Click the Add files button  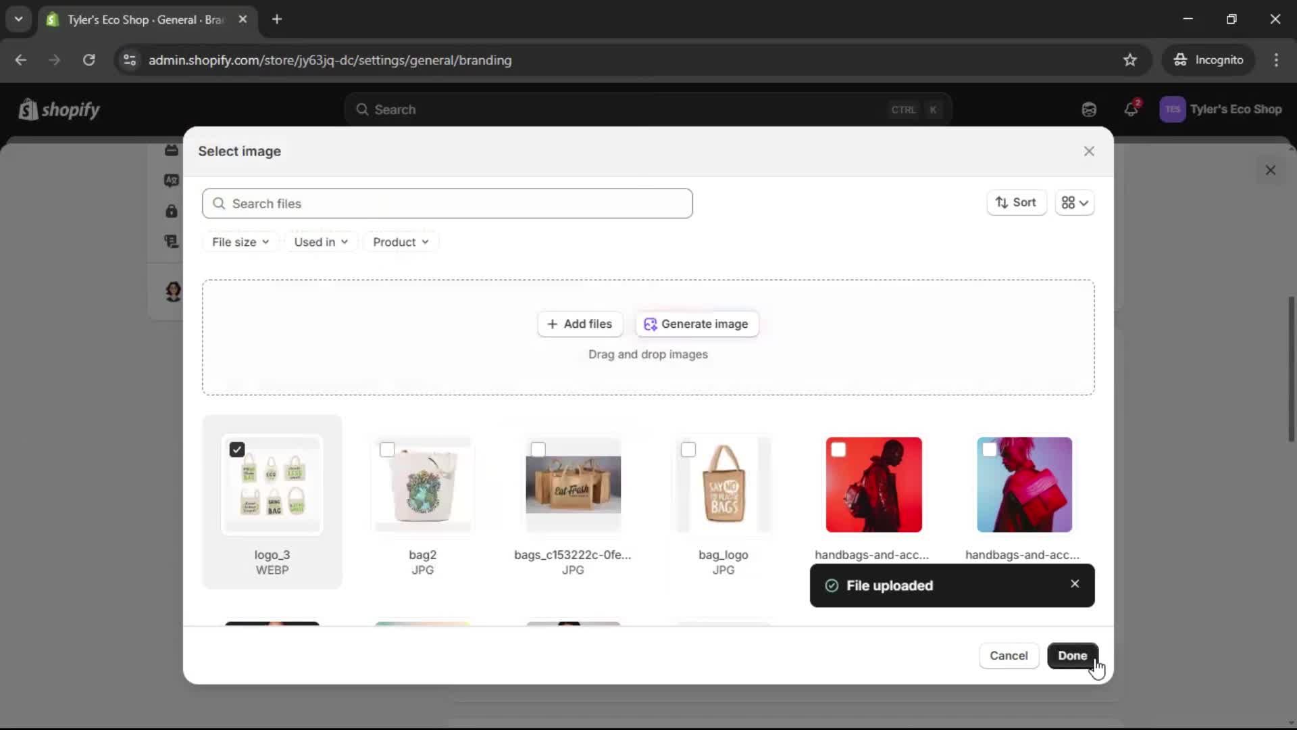[580, 324]
